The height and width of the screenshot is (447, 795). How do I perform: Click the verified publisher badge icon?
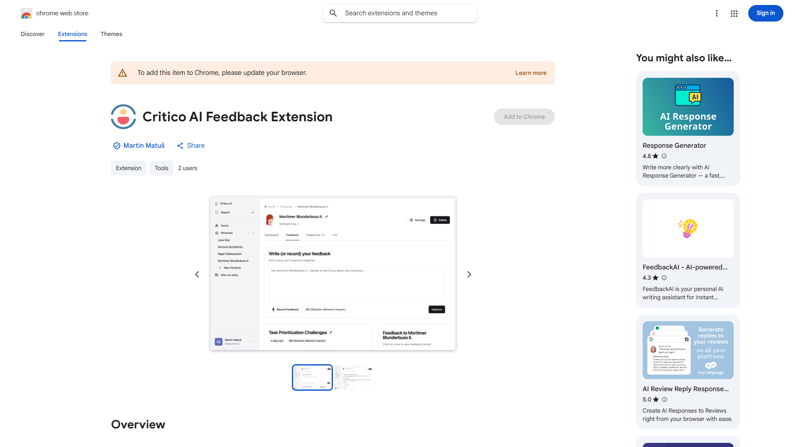[x=116, y=145]
